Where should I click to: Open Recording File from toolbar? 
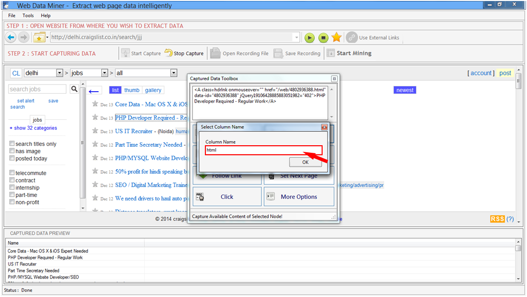(239, 53)
